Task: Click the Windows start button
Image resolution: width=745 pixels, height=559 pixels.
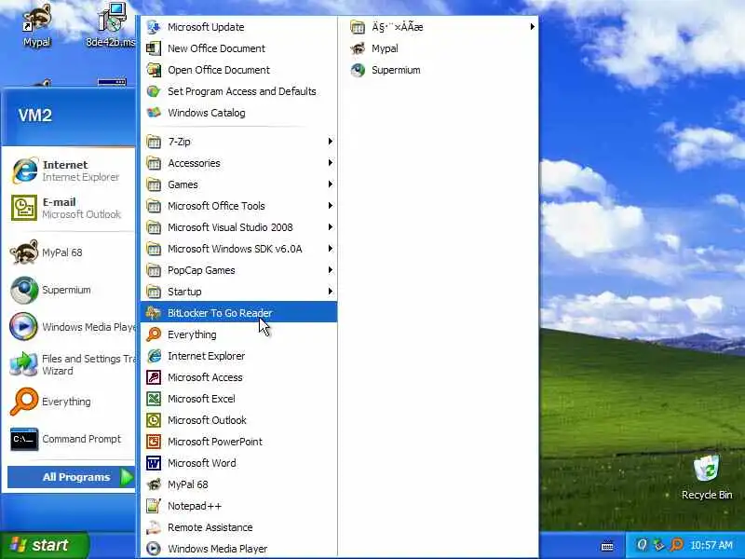Action: [44, 545]
